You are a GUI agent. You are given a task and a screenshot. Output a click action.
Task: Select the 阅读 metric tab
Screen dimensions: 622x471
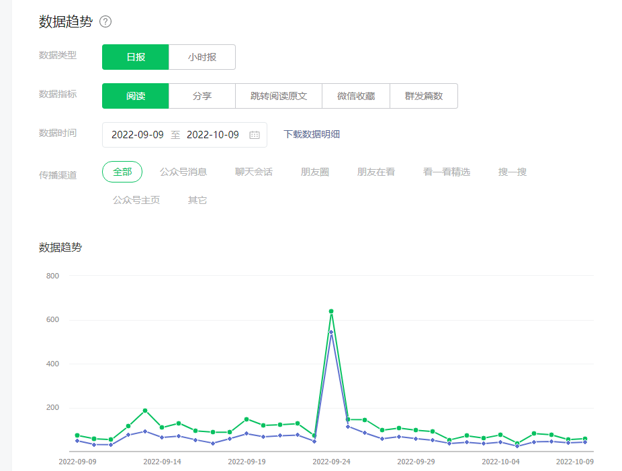tap(135, 96)
